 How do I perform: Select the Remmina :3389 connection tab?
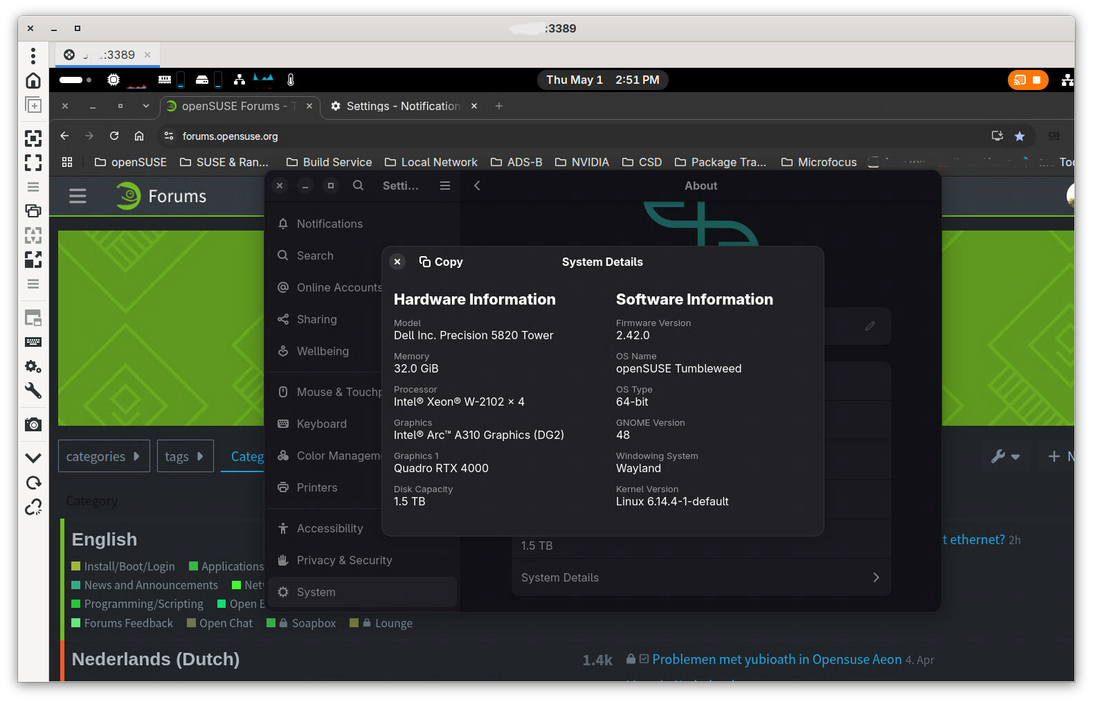(x=107, y=55)
